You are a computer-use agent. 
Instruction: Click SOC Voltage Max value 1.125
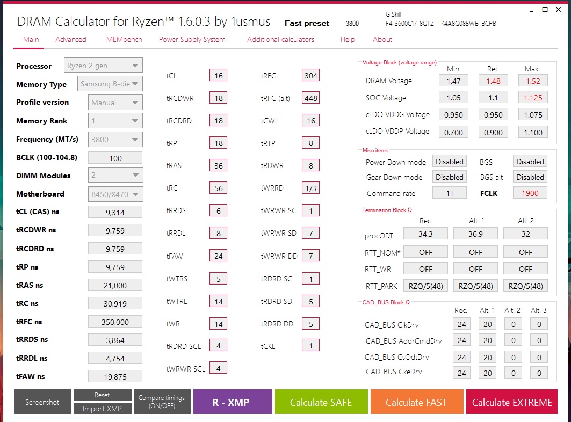[x=533, y=98]
